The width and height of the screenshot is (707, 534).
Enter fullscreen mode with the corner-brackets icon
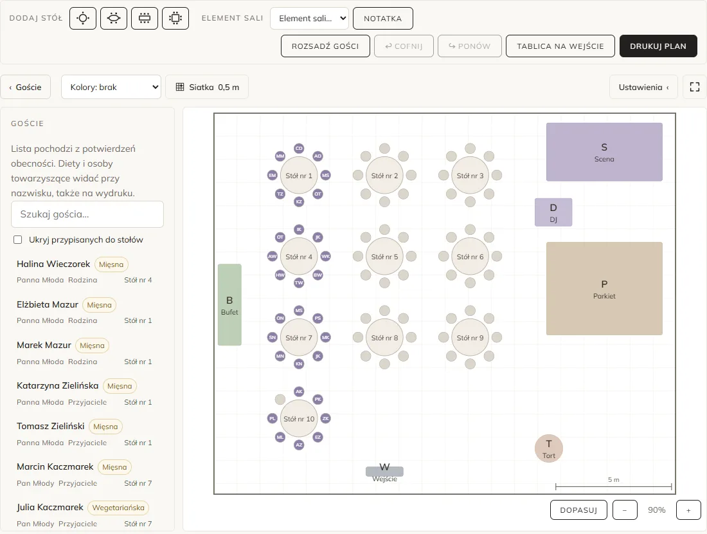coord(695,87)
